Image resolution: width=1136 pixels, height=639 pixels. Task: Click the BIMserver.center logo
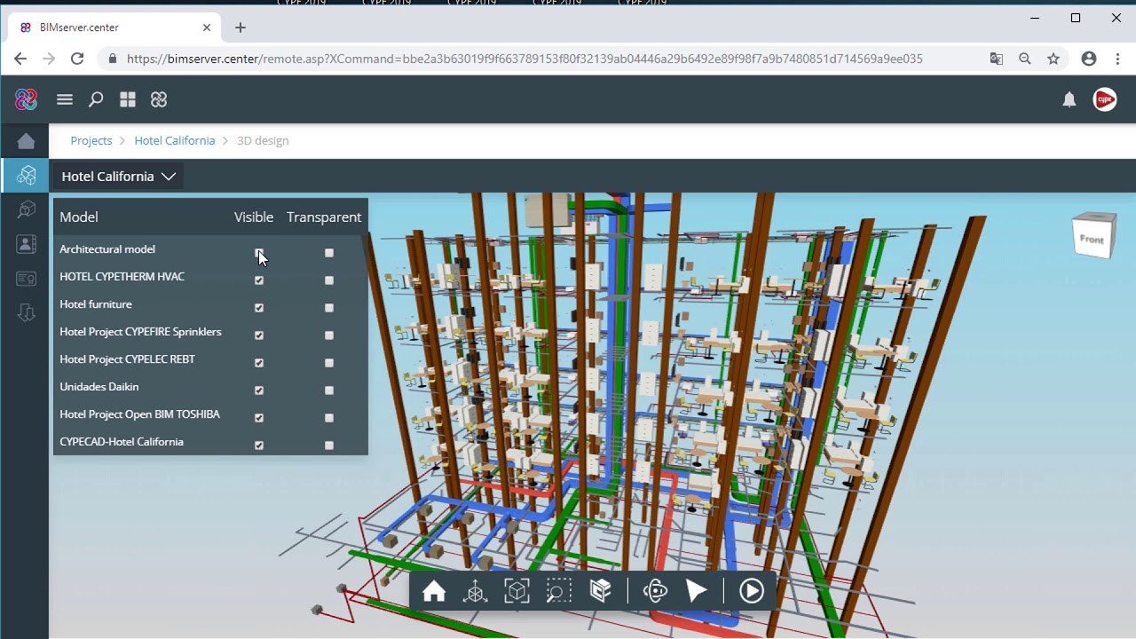click(26, 99)
